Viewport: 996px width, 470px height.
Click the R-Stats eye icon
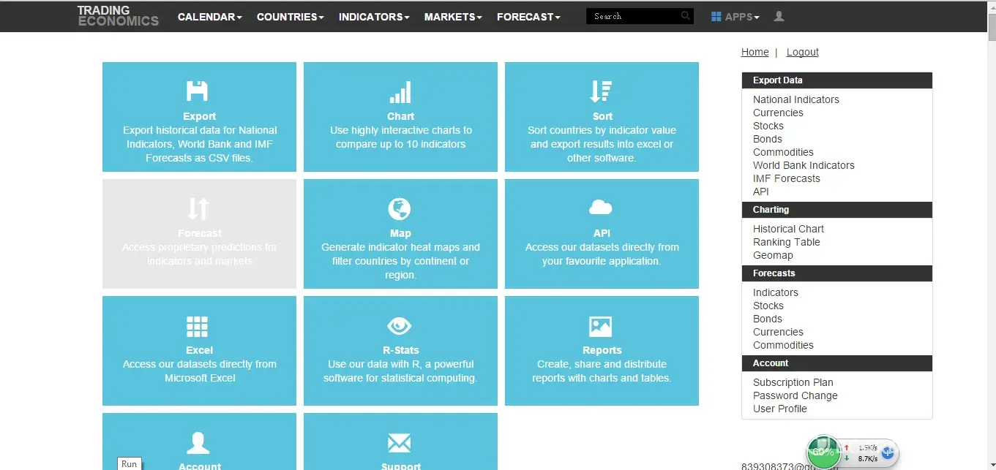(x=399, y=325)
